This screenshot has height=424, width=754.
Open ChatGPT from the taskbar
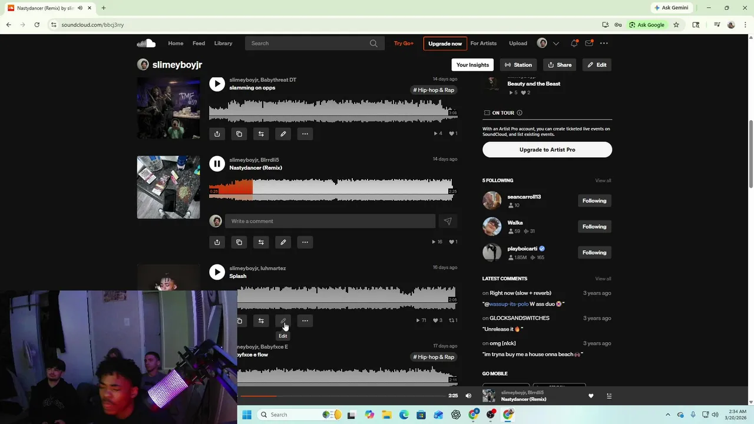(x=456, y=415)
